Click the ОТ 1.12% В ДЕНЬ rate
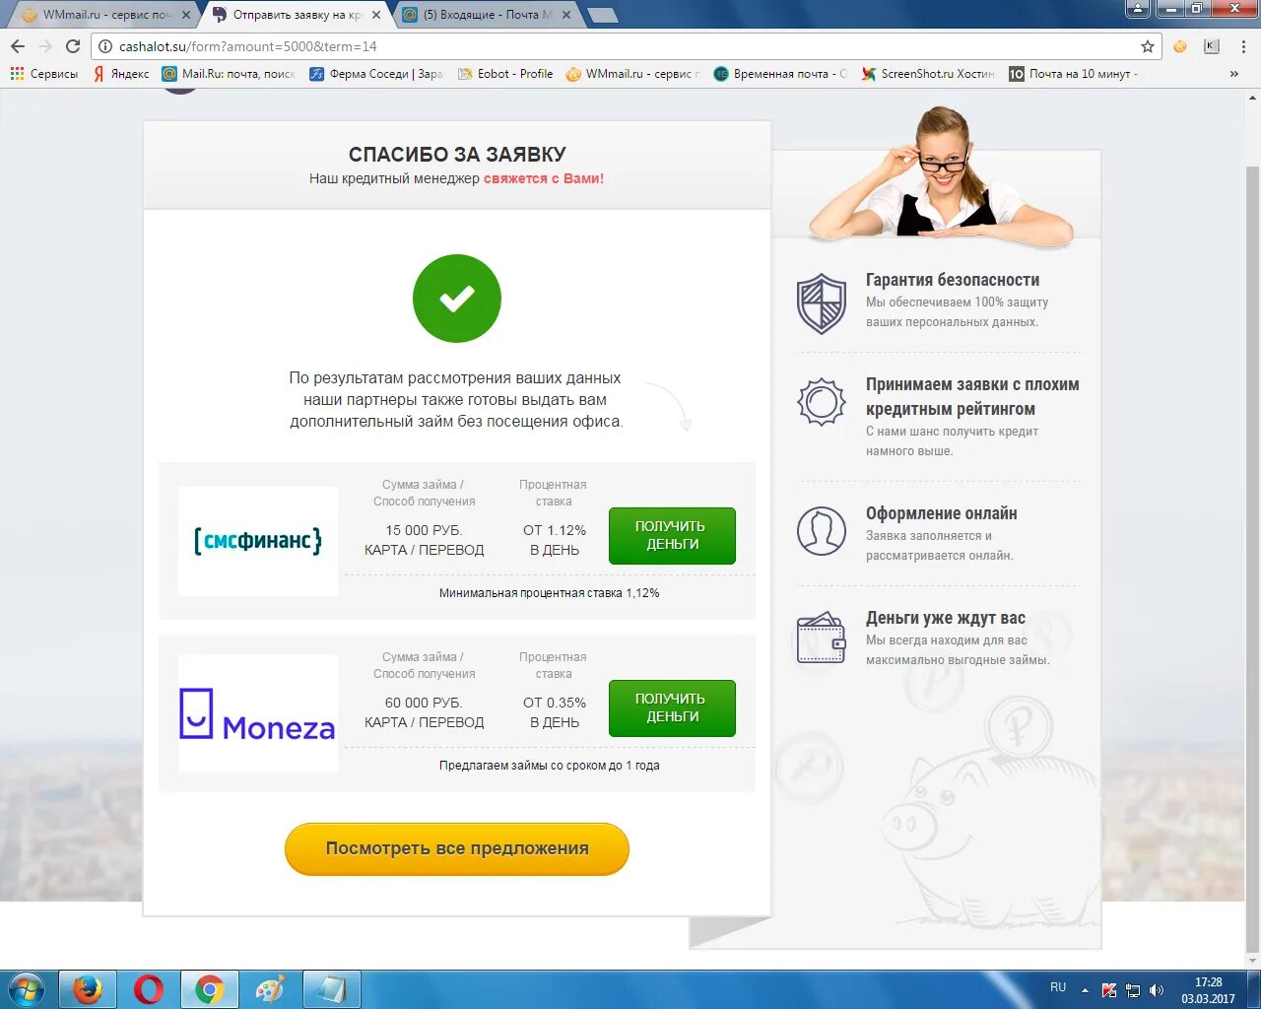The width and height of the screenshot is (1261, 1009). pyautogui.click(x=555, y=540)
